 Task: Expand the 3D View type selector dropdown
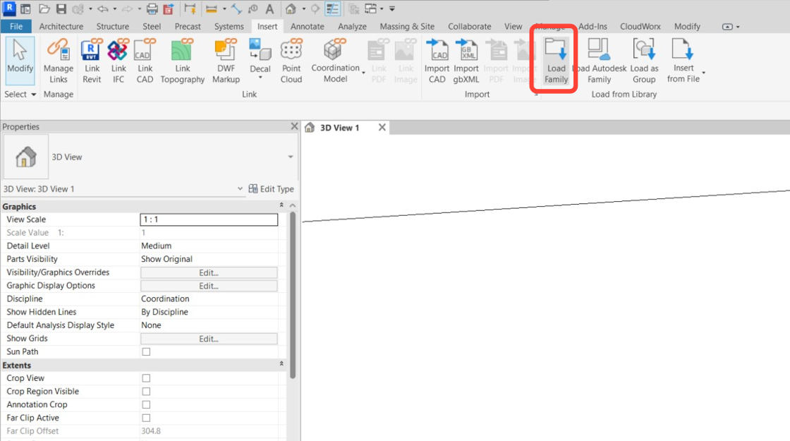291,157
